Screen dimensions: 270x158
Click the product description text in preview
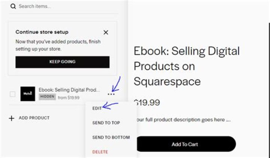[x=183, y=120]
